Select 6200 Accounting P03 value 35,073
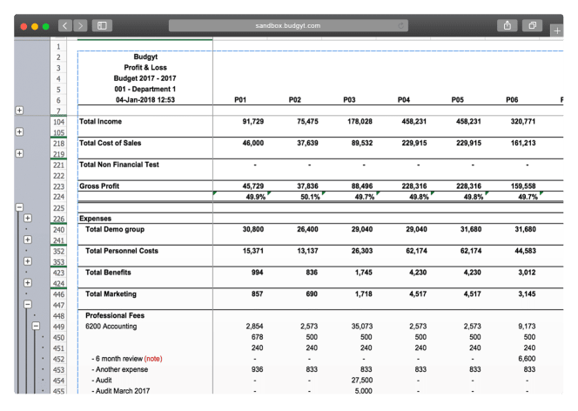 click(362, 327)
